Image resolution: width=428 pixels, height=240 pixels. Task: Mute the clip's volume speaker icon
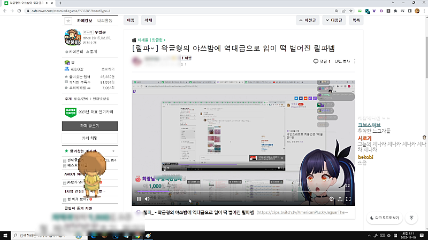point(147,199)
